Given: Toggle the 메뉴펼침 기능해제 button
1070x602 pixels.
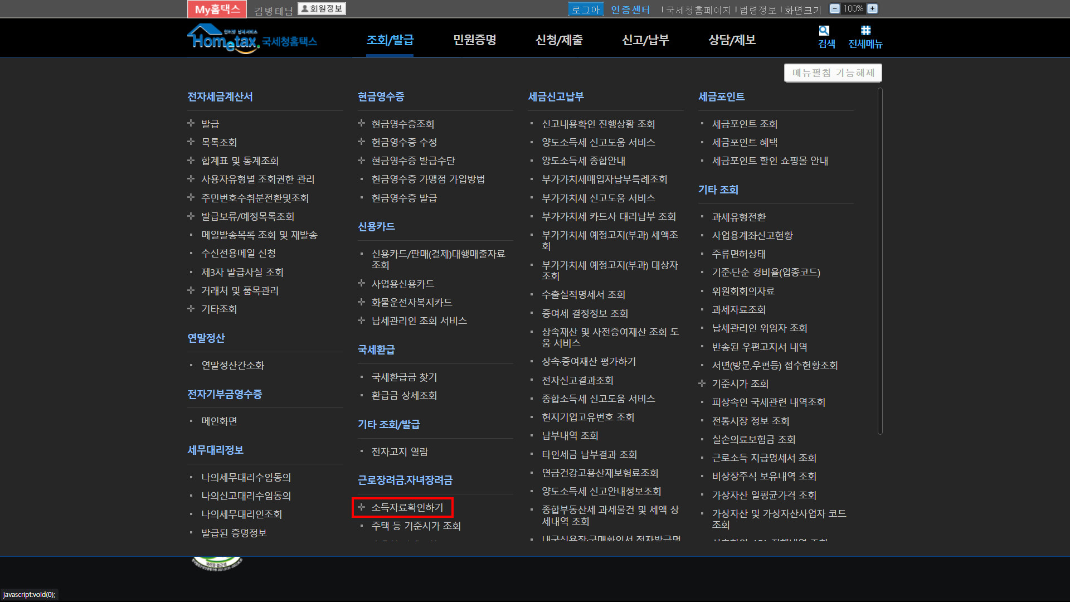Looking at the screenshot, I should coord(833,73).
